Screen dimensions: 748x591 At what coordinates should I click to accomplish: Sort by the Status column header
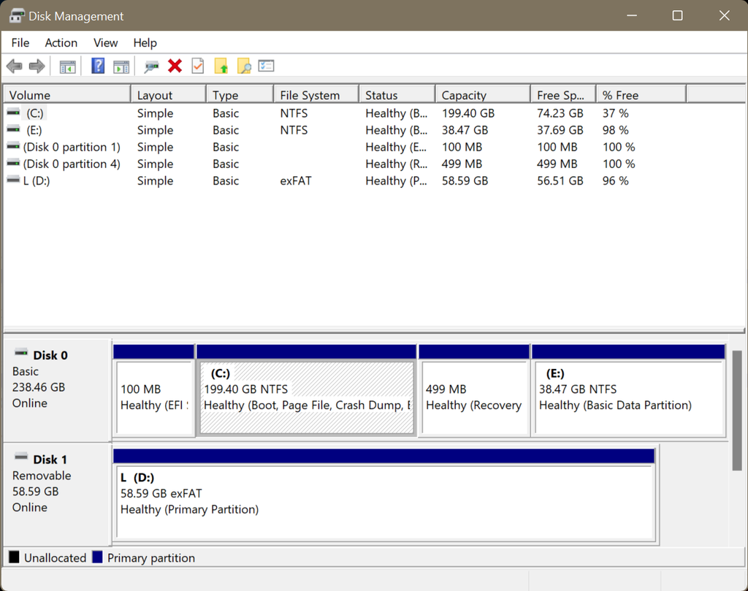[x=397, y=95]
